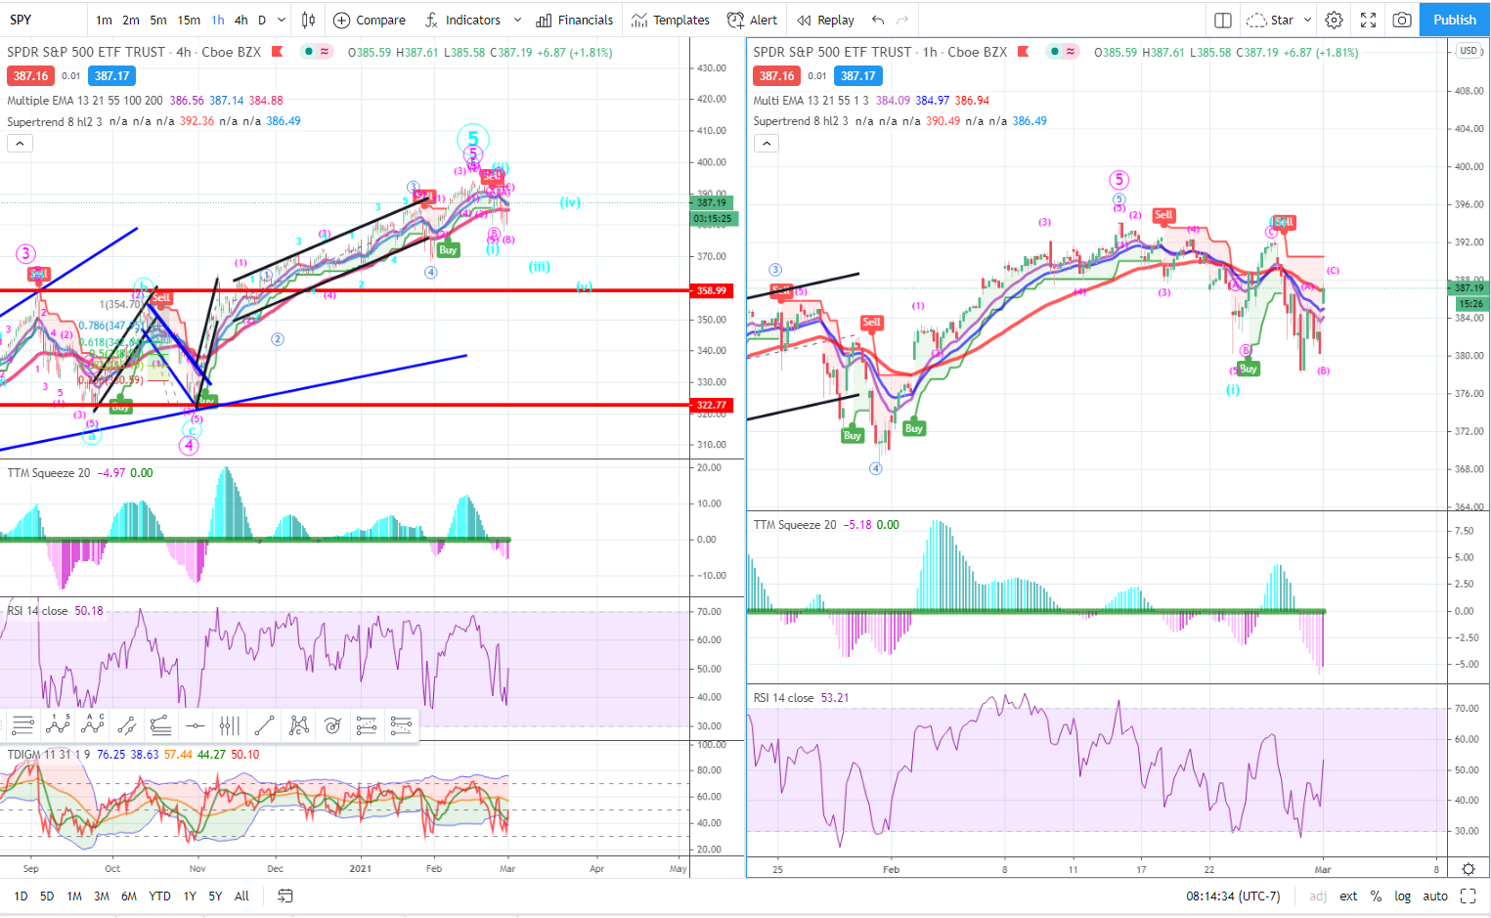This screenshot has height=918, width=1491.
Task: Select the YTD date range
Action: point(159,896)
